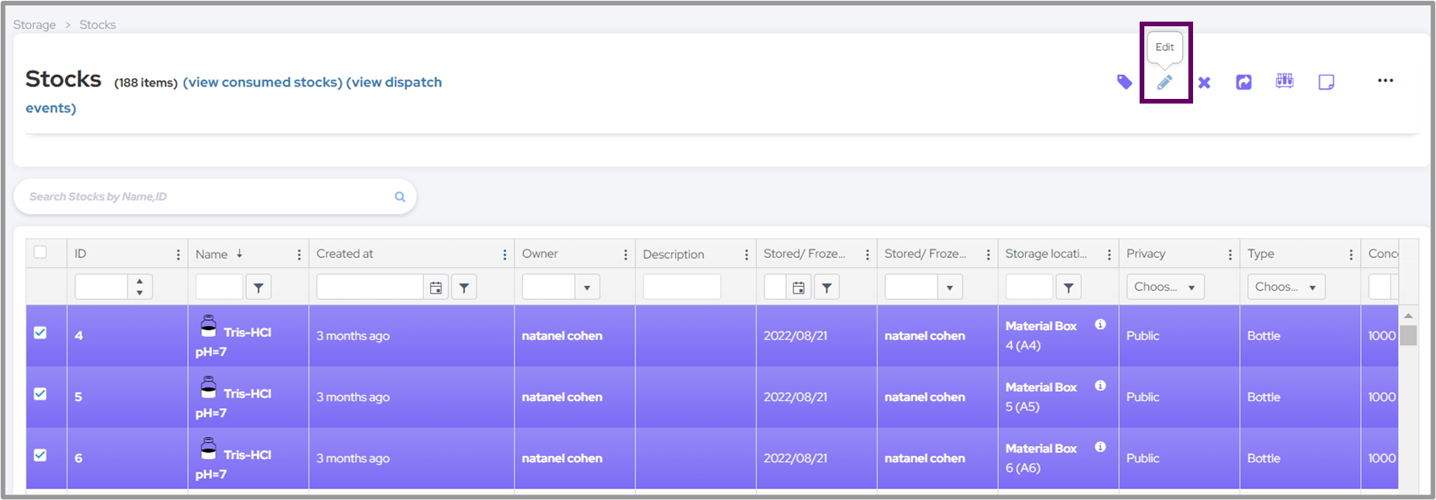Uncheck the checkbox for stock ID 5
Screen dimensions: 1436x500
[x=40, y=394]
